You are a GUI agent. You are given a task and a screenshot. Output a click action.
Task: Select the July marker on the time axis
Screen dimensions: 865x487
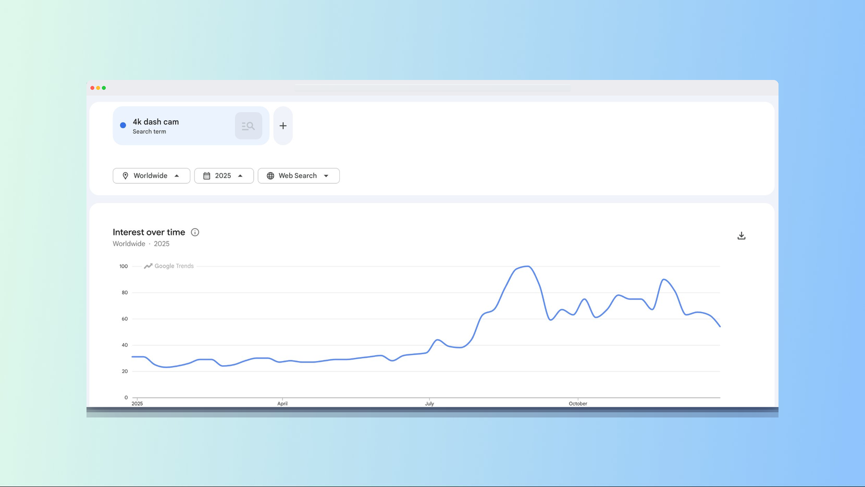pyautogui.click(x=429, y=403)
